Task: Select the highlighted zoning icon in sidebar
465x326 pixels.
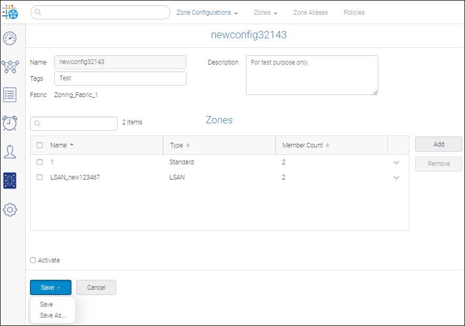Action: (x=10, y=181)
